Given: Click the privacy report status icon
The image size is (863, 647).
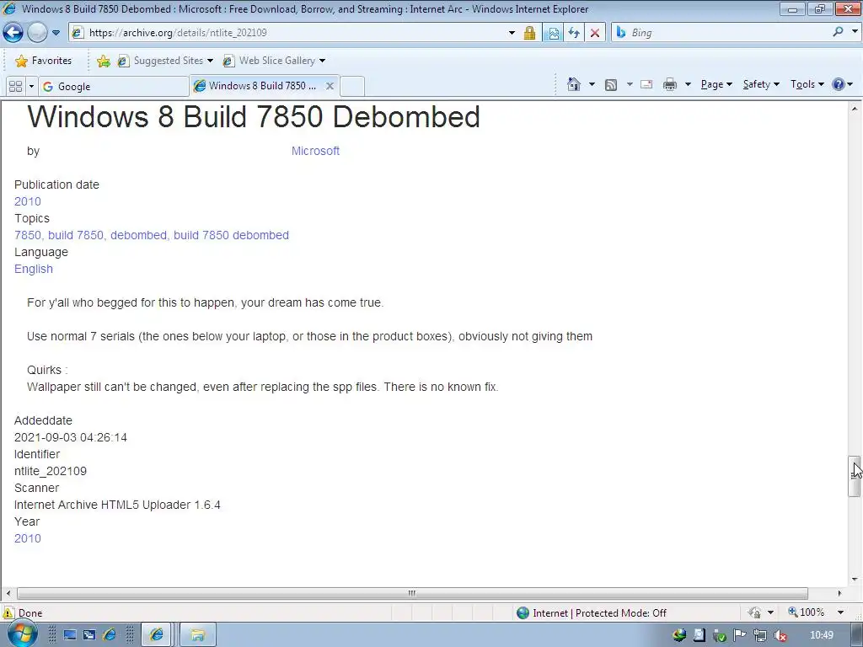Looking at the screenshot, I should point(755,612).
